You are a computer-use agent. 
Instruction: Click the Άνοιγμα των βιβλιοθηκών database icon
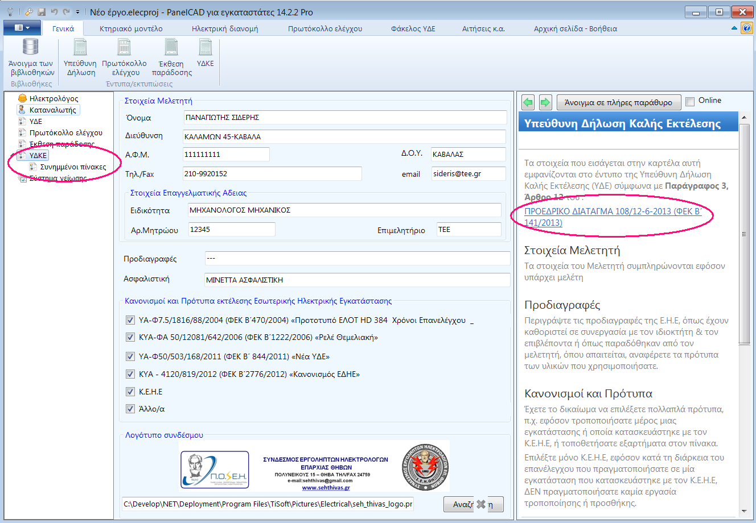click(31, 47)
